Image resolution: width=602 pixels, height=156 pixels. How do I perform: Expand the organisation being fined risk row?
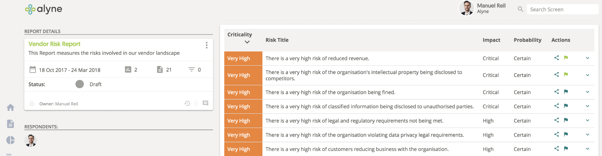[x=587, y=92]
